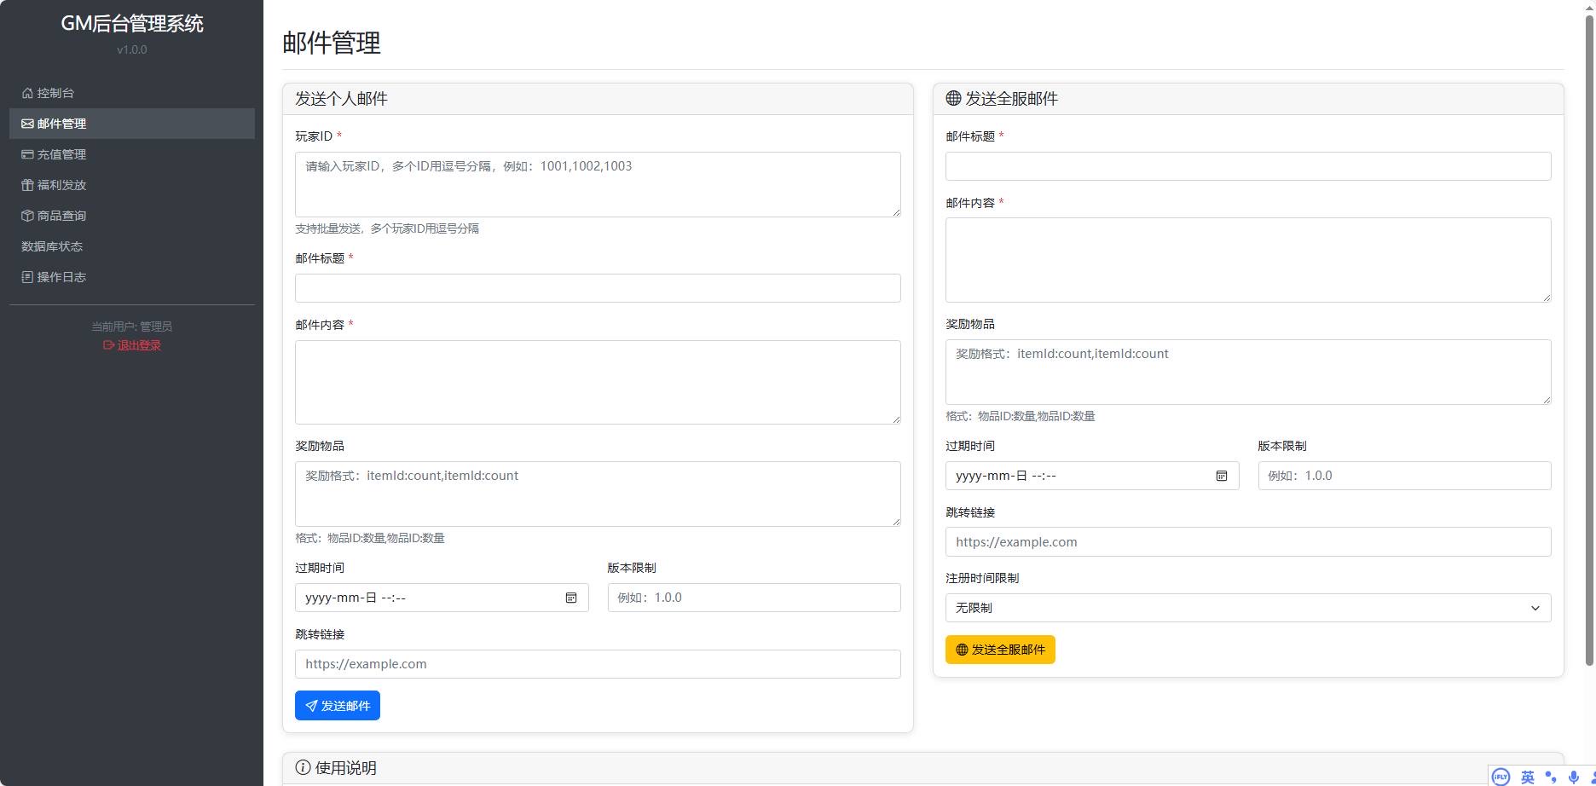This screenshot has width=1596, height=786.
Task: Focus global mail 奖励物品 text area
Action: click(1248, 372)
